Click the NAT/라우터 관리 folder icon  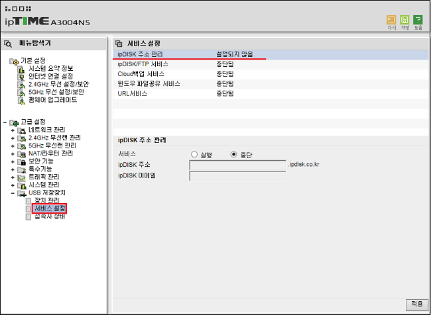(21, 154)
